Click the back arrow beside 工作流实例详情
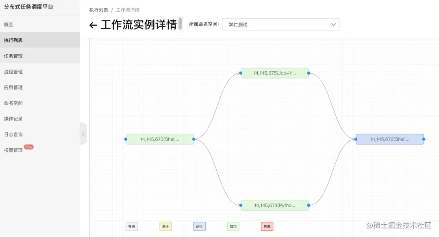This screenshot has height=237, width=439. (x=93, y=25)
